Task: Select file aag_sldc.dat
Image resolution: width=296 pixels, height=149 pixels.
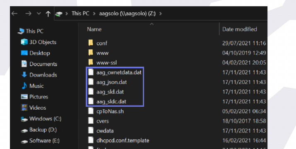Action: click(x=111, y=101)
